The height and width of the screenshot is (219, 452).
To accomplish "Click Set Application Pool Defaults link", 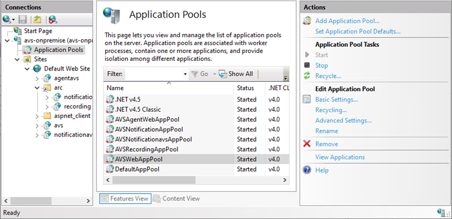I will [x=358, y=32].
